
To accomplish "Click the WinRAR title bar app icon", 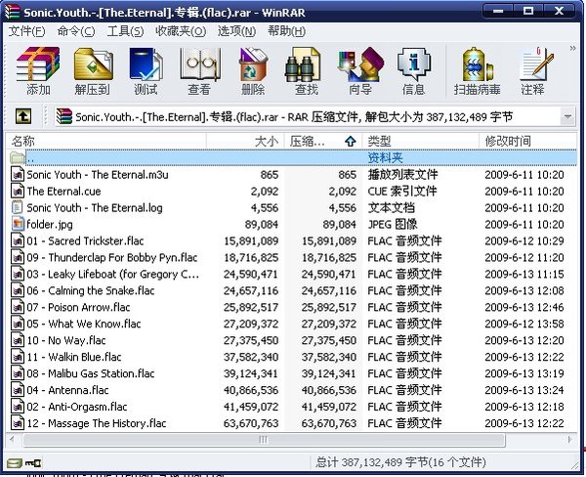I will pyautogui.click(x=12, y=12).
